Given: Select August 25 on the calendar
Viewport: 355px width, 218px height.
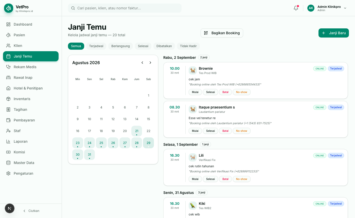Looking at the screenshot, I should pos(101,143).
